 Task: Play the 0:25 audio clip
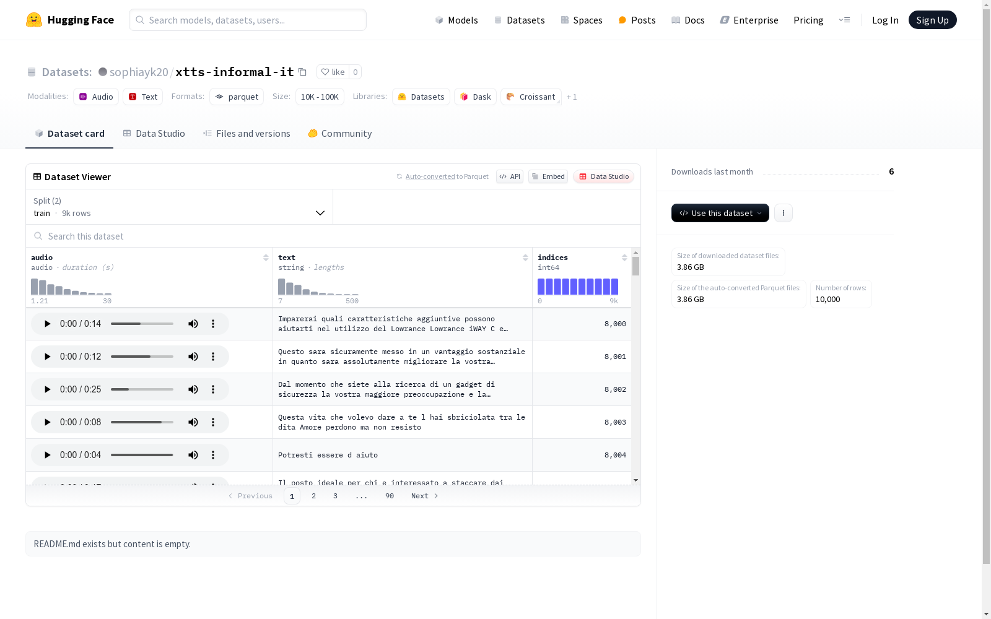coord(47,389)
